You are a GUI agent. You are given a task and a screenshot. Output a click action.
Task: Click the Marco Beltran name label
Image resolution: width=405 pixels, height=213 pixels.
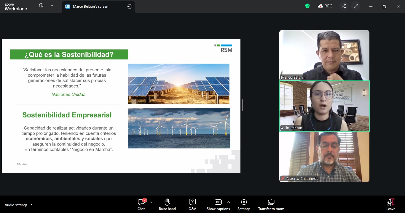pos(293,78)
